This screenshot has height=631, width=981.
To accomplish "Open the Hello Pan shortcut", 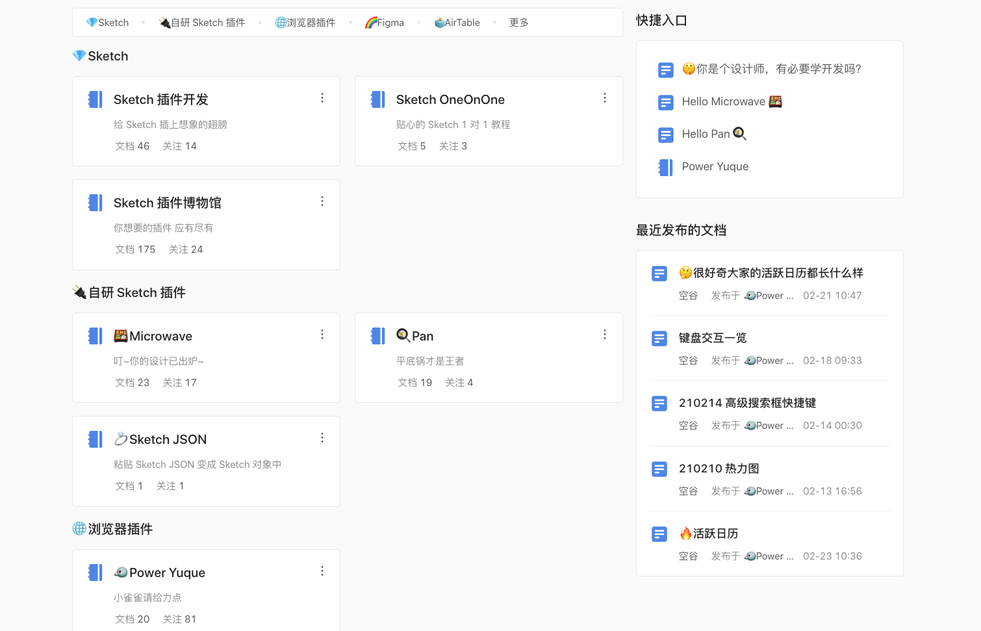I will pyautogui.click(x=715, y=134).
